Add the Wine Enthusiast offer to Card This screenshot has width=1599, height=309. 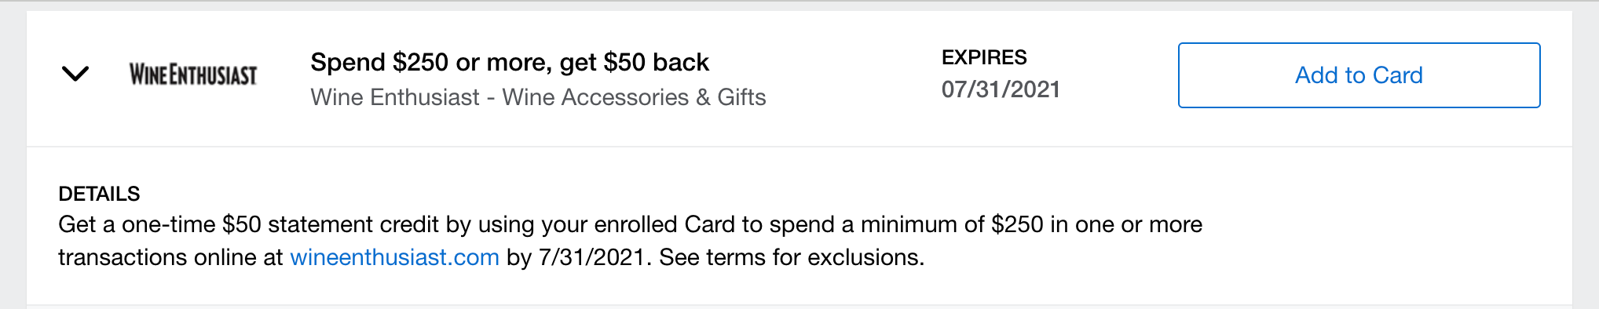tap(1359, 75)
